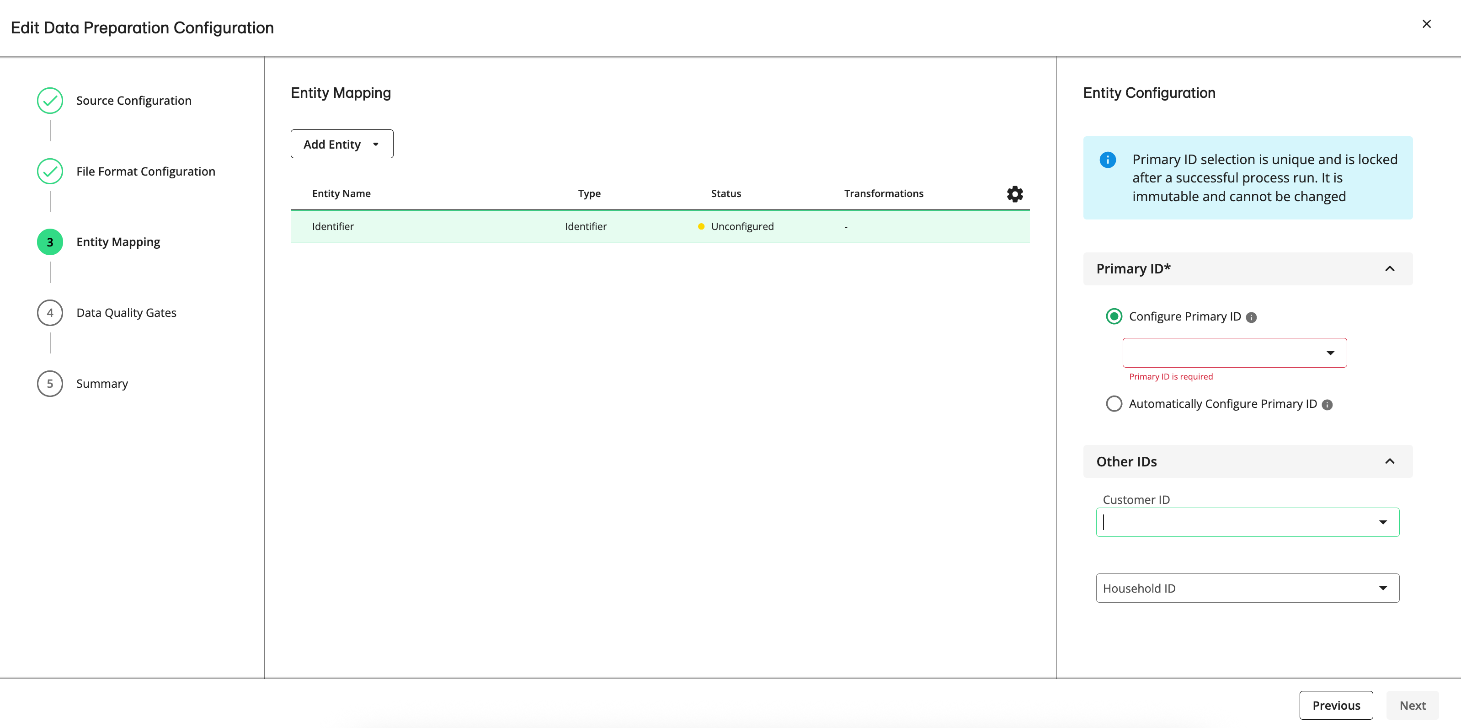Click the step 4 circle next to Data Quality Gates
This screenshot has width=1461, height=728.
50,312
